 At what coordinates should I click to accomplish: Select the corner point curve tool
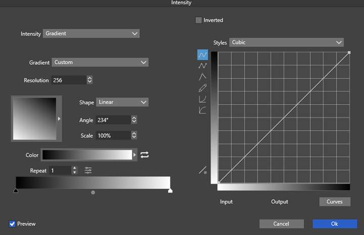pos(202,77)
